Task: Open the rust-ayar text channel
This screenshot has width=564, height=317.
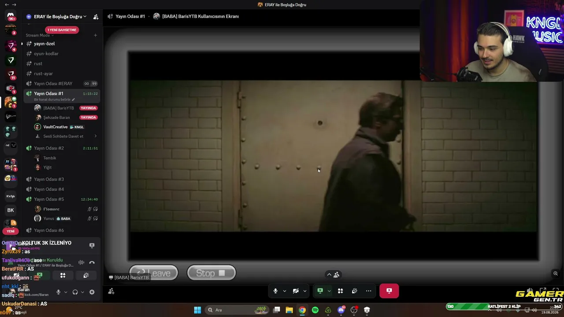Action: [x=61, y=74]
